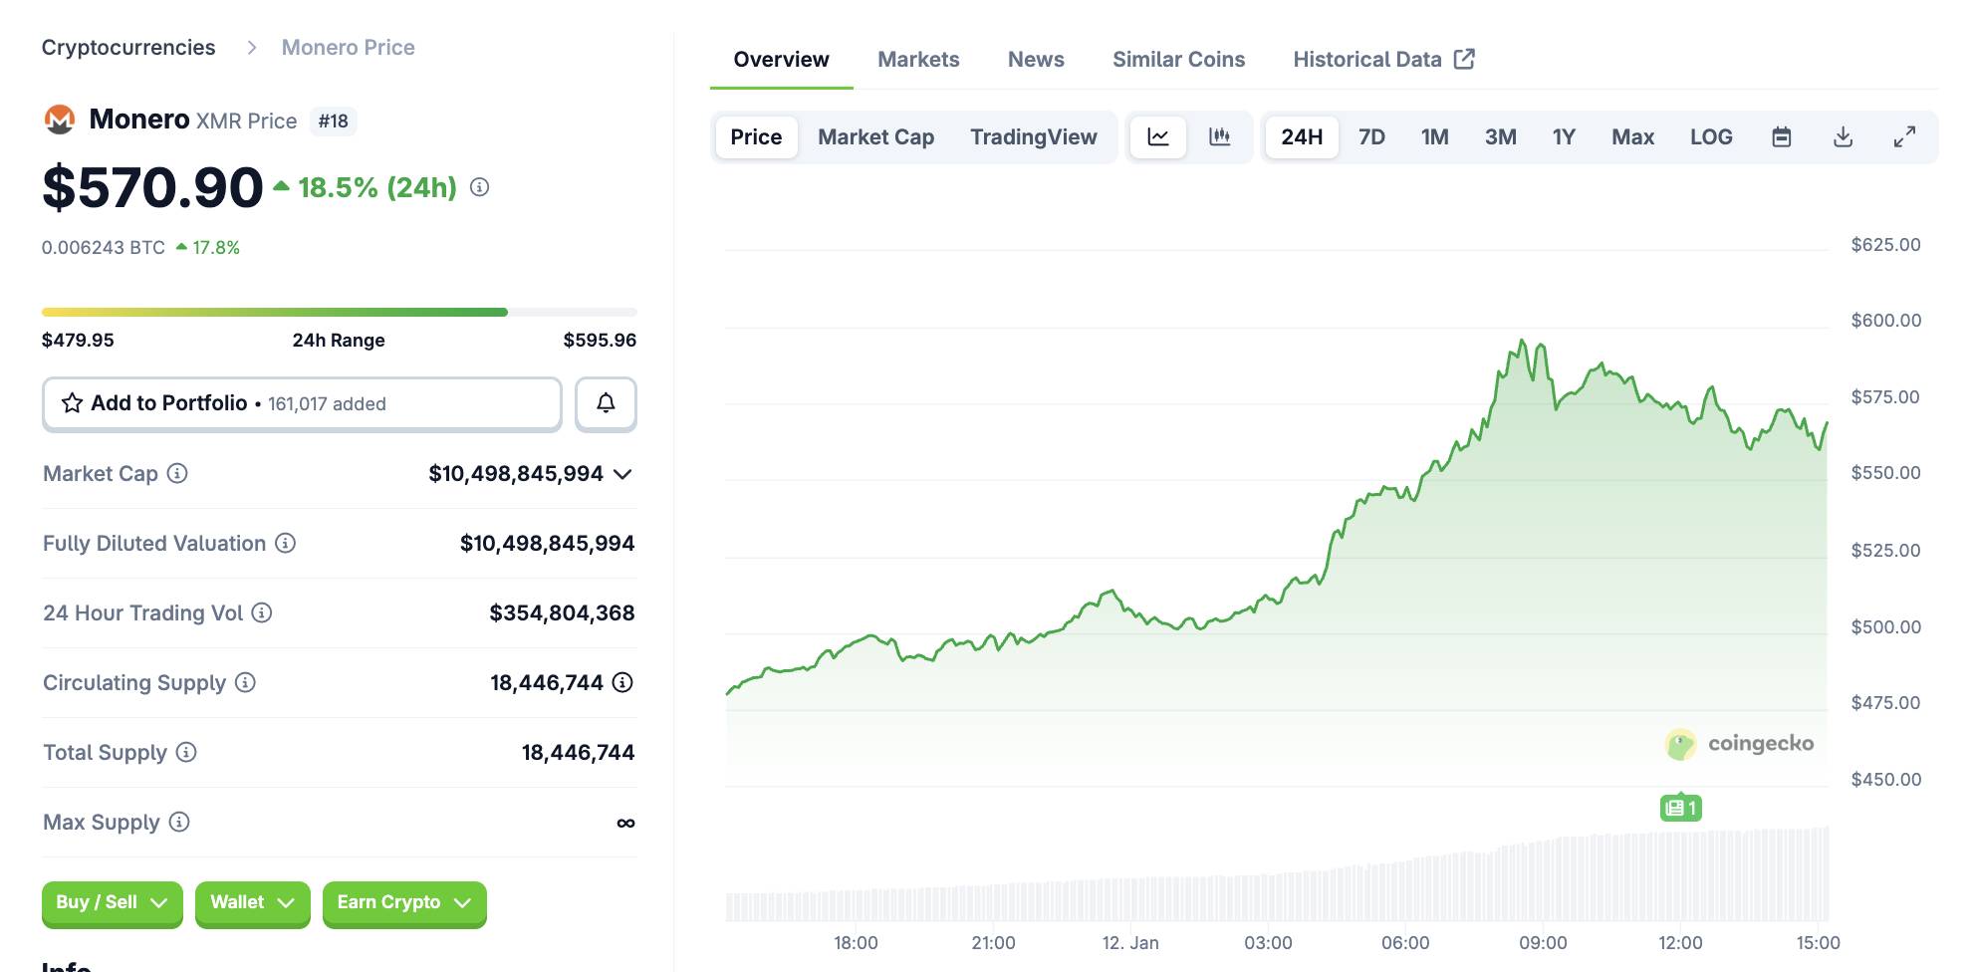Open the Markets tab
The width and height of the screenshot is (1972, 972).
click(917, 60)
